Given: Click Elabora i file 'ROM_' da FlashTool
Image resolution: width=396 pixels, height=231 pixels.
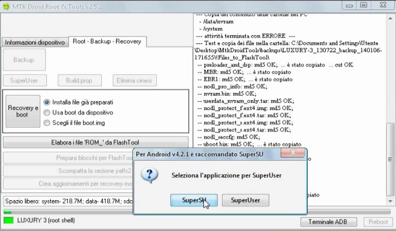Looking at the screenshot, I should [96, 143].
